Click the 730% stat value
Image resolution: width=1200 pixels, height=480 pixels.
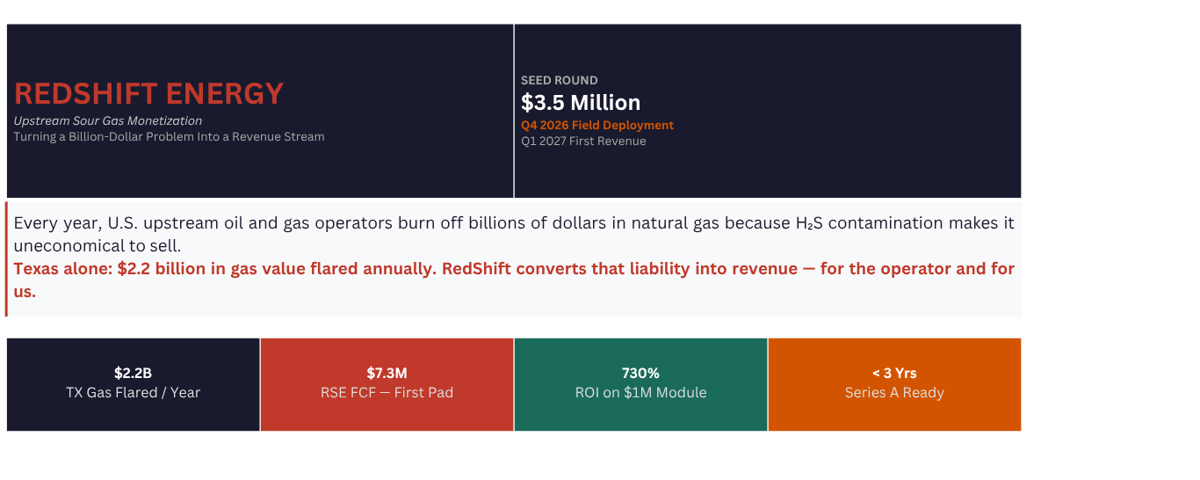[640, 373]
